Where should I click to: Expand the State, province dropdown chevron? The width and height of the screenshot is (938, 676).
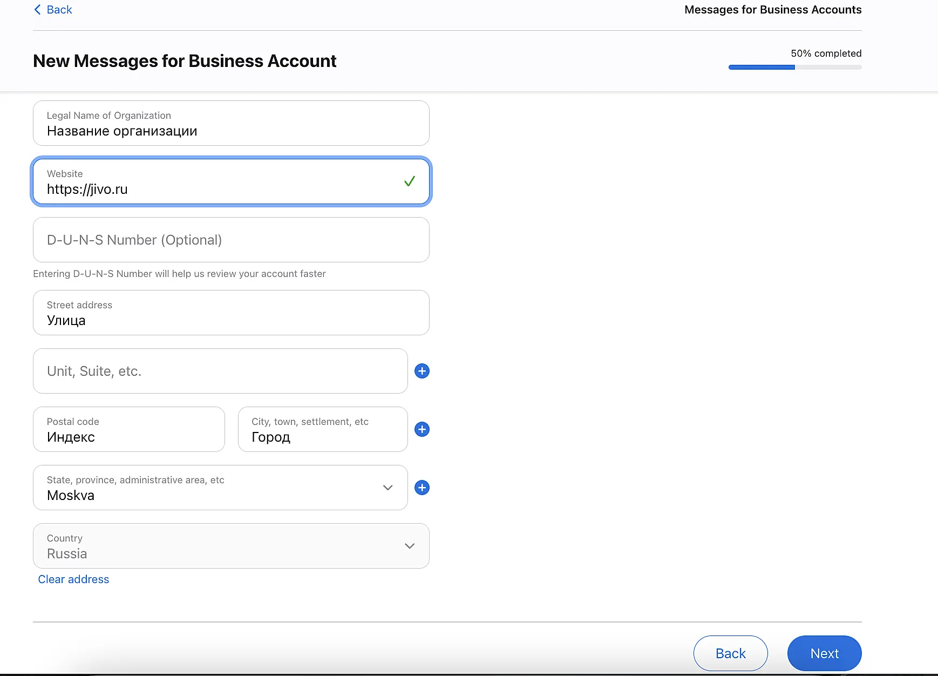point(388,488)
